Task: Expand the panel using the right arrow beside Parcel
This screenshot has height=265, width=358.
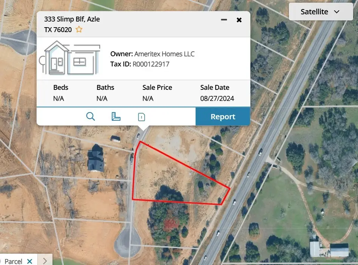Action: 45,259
